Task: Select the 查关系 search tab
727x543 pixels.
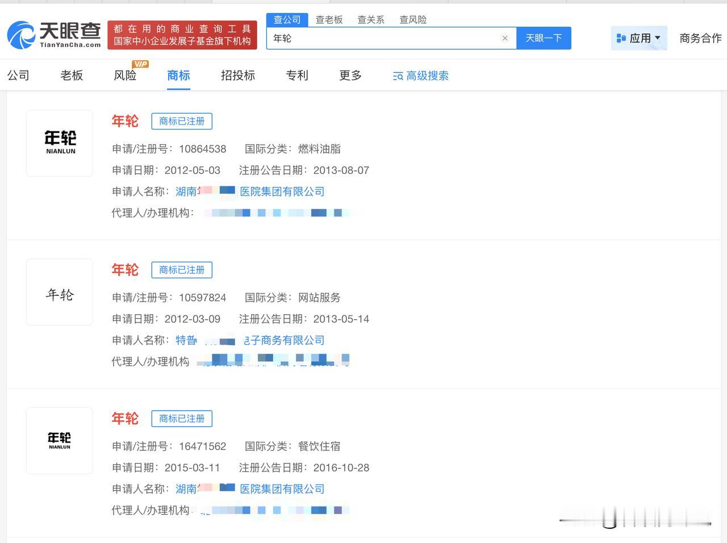Action: [x=371, y=20]
